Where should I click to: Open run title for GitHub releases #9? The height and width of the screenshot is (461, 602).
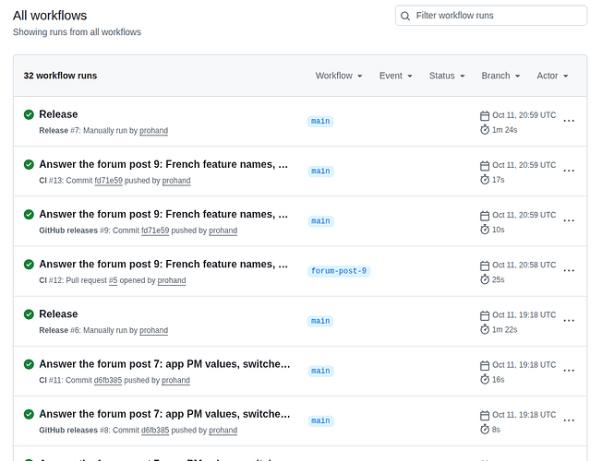click(x=163, y=214)
